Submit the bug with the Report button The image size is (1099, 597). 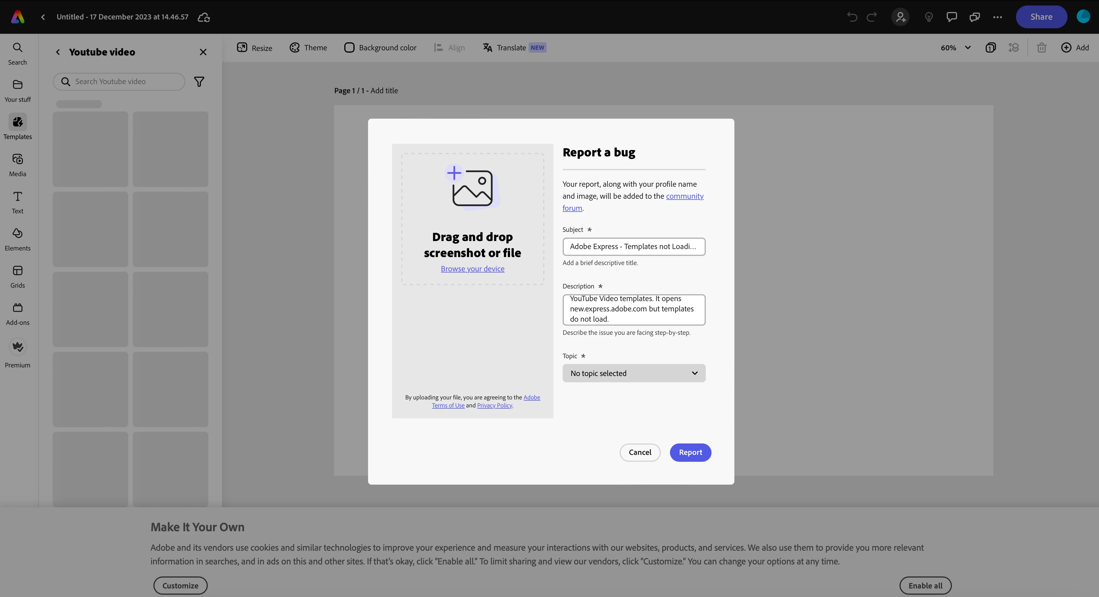(x=690, y=453)
